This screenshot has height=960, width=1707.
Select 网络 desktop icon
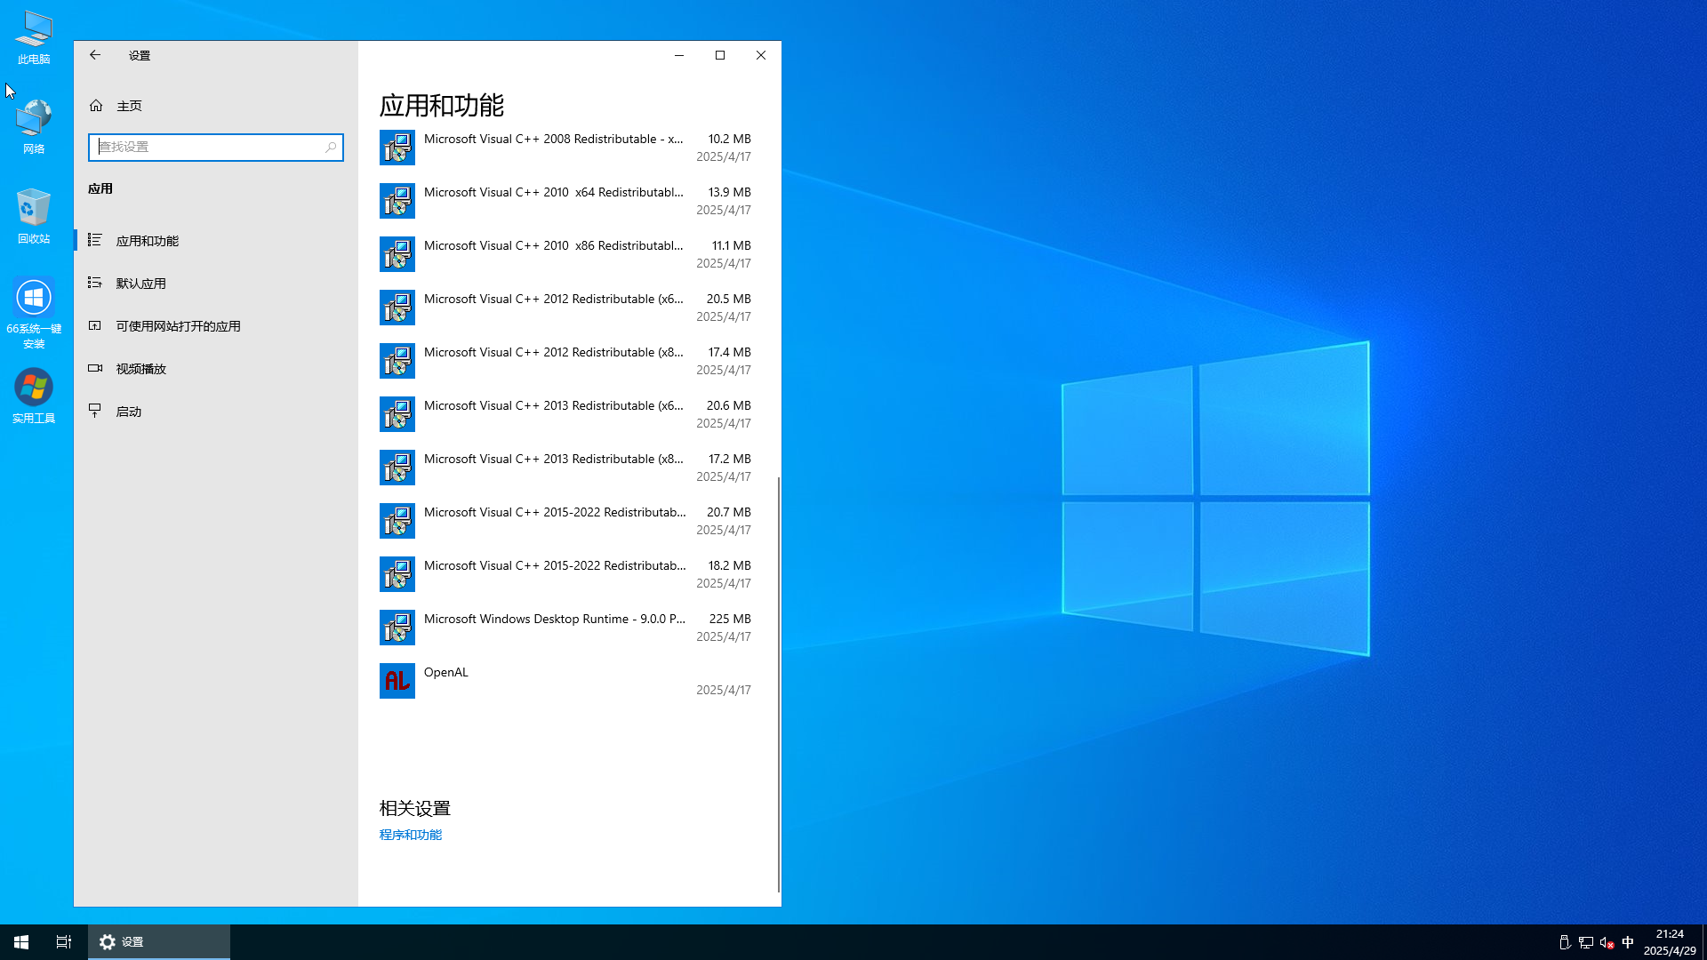coord(34,127)
